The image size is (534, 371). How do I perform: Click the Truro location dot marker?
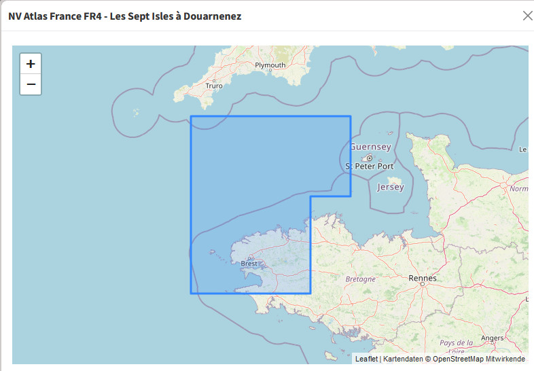pyautogui.click(x=214, y=80)
